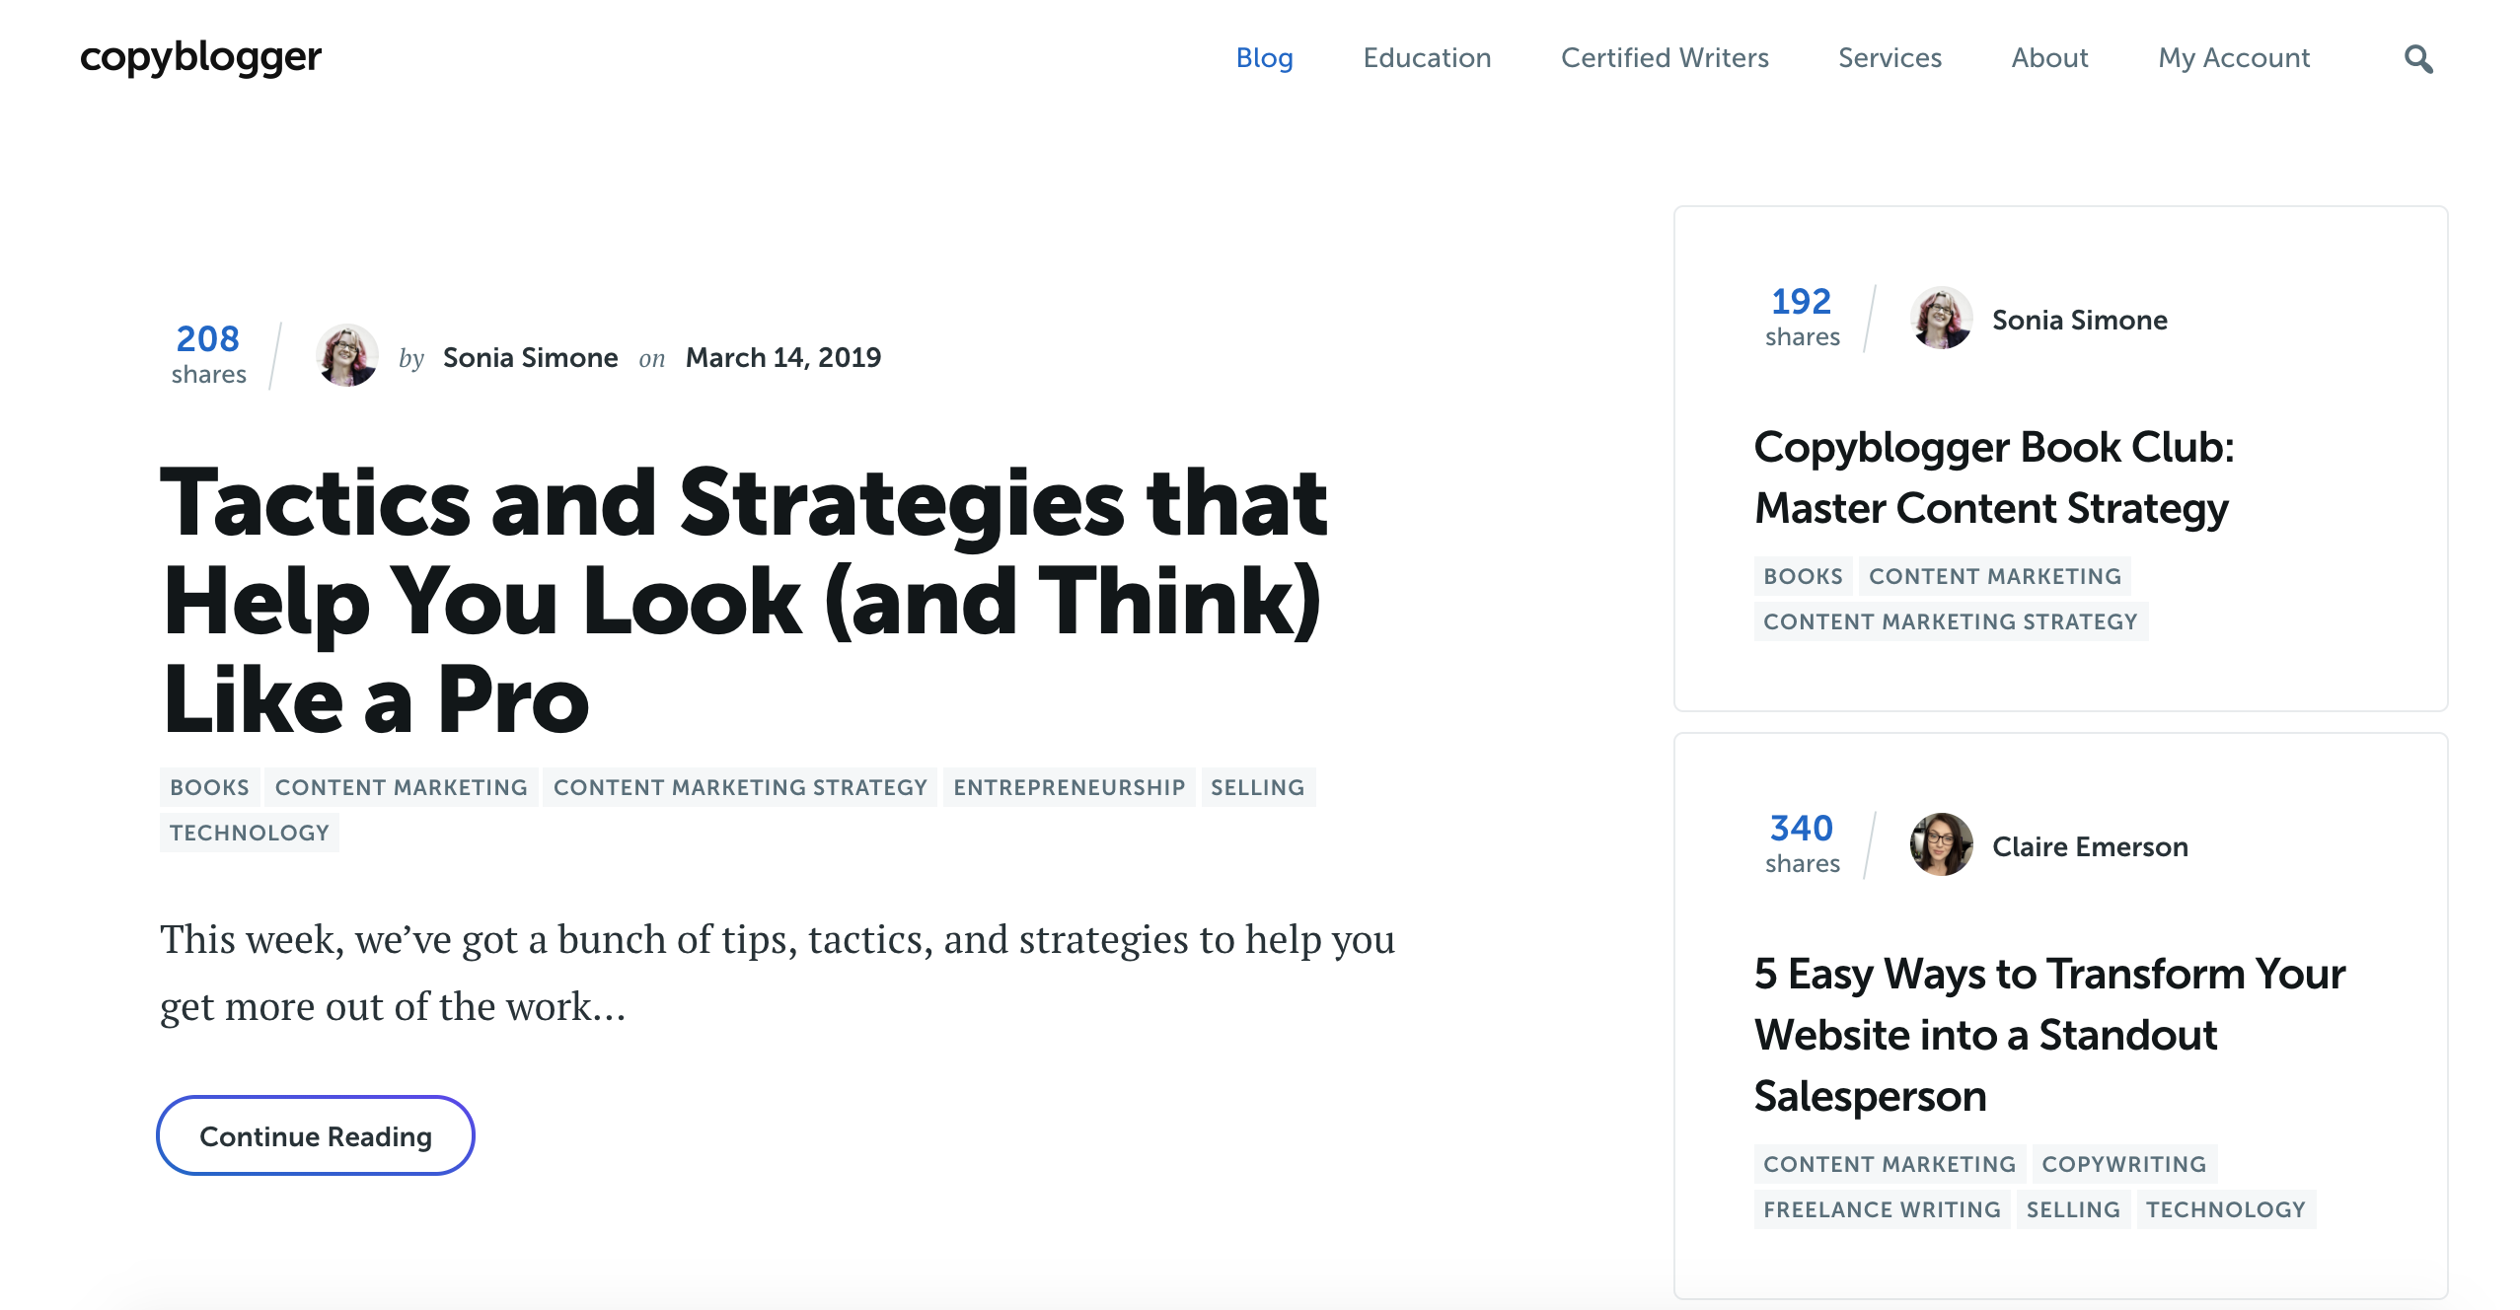The image size is (2520, 1310).
Task: Select Services in the top navigation
Action: tap(1890, 58)
